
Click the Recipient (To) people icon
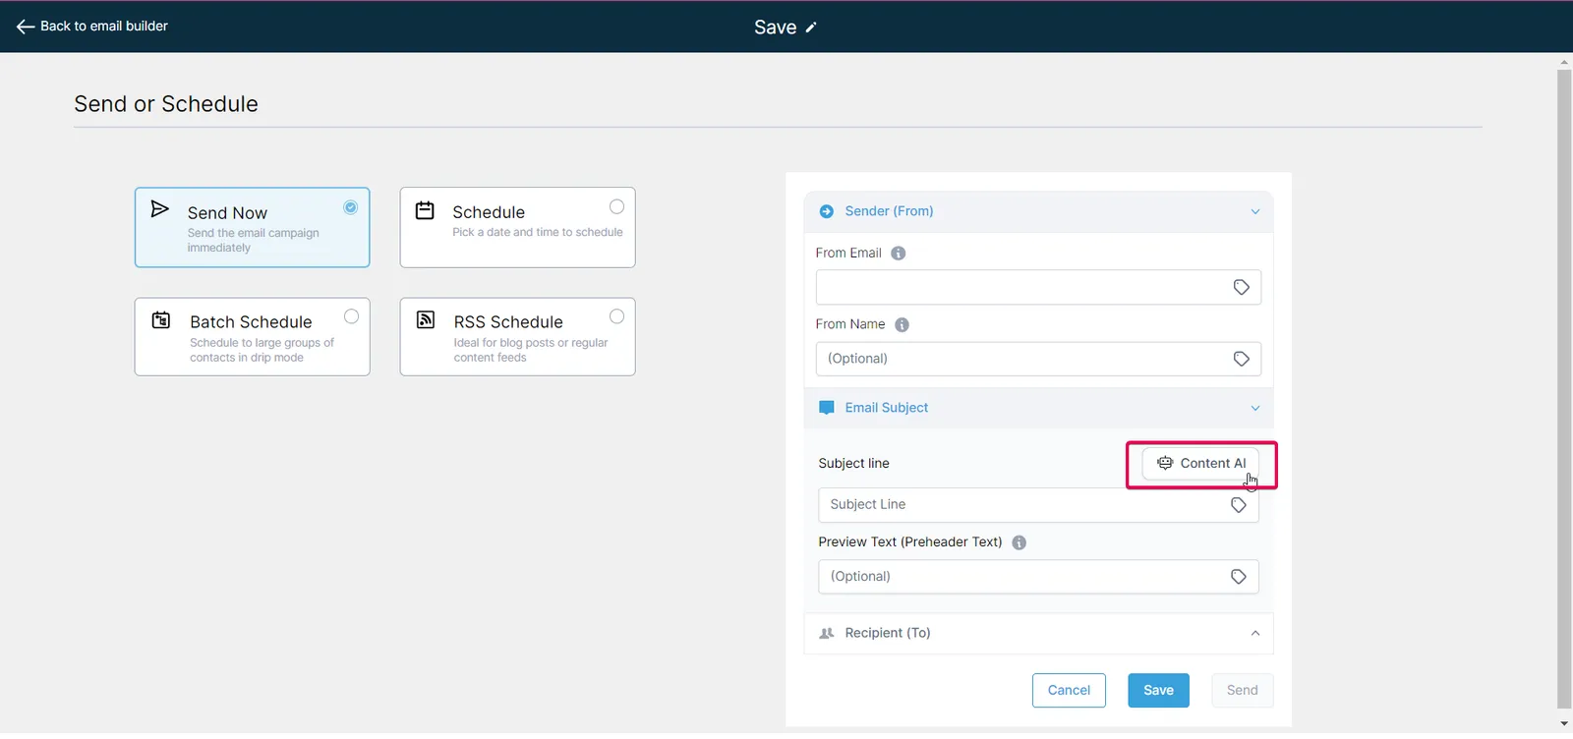coord(827,634)
